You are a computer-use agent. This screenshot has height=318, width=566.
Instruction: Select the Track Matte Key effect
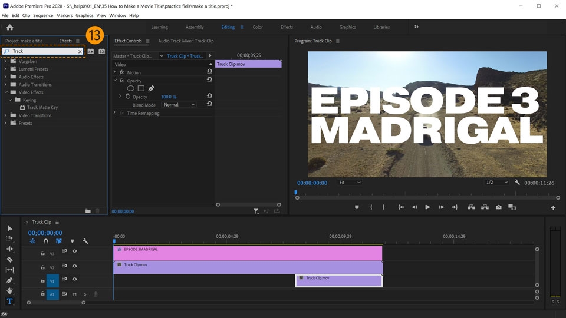point(42,108)
